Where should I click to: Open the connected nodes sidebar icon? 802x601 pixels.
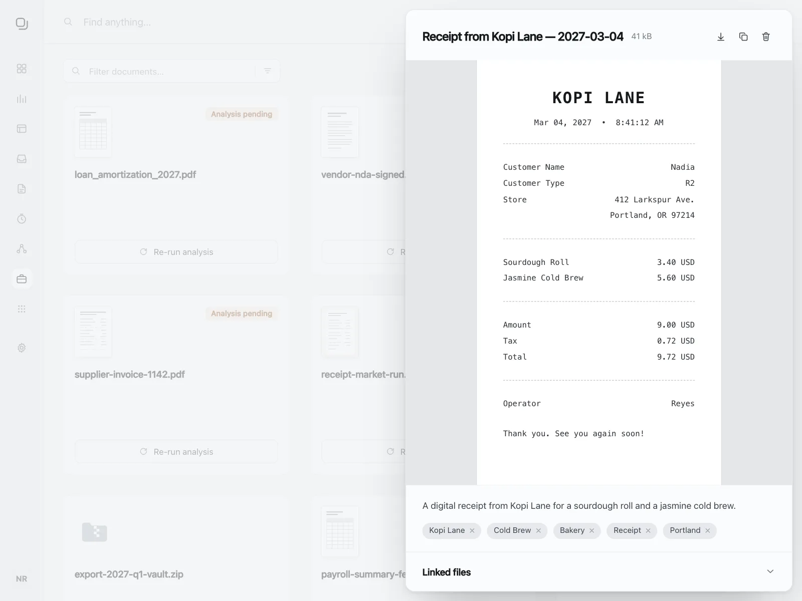click(22, 249)
